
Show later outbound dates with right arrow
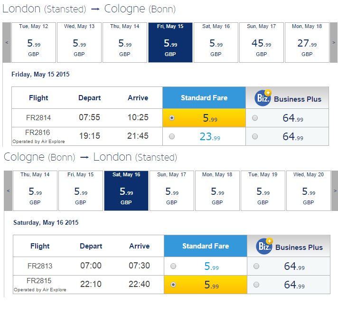(334, 42)
